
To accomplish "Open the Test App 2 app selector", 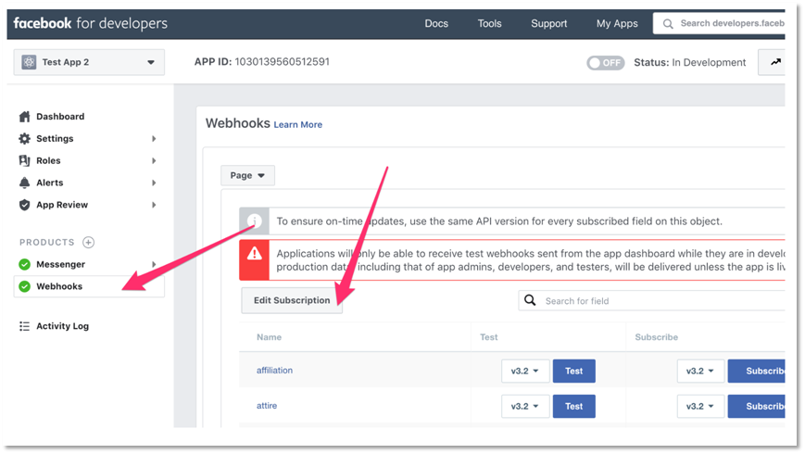I will point(89,62).
